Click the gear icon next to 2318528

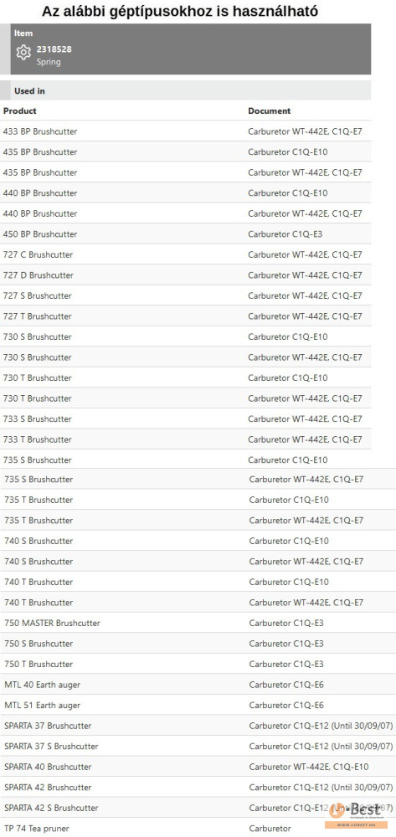[23, 53]
